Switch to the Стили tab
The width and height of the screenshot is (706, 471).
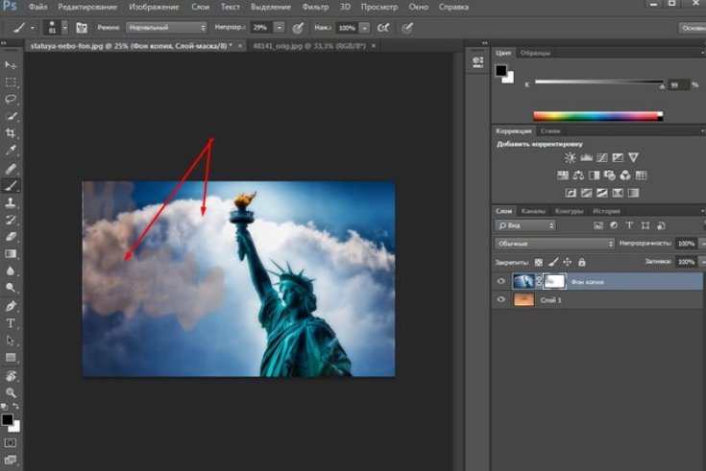550,130
